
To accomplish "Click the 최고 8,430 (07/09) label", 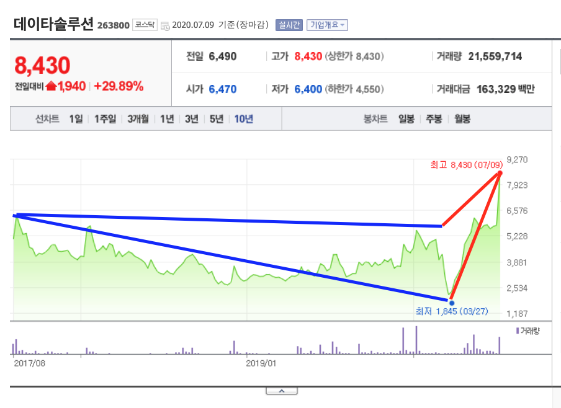I will (x=467, y=165).
